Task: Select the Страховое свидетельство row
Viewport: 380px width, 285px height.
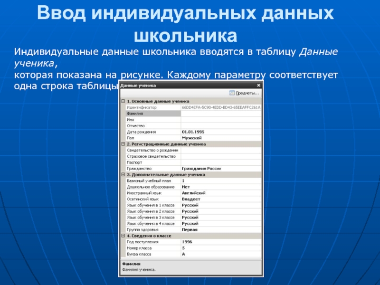Action: click(151, 156)
